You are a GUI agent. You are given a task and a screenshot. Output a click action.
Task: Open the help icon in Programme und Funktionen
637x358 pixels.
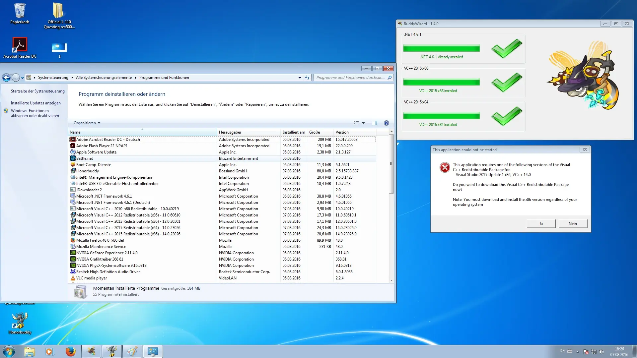(x=386, y=123)
